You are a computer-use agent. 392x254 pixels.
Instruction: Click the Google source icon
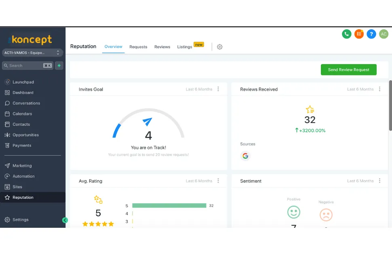tap(245, 156)
